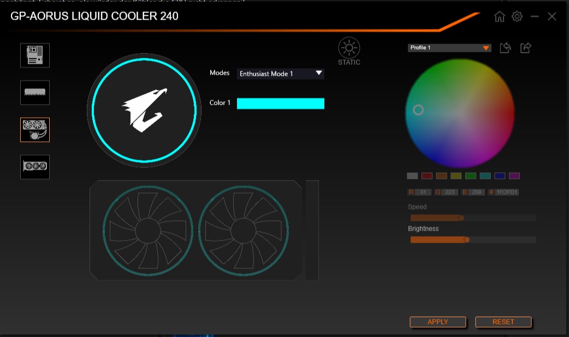Import profile using the import icon
Image resolution: width=569 pixels, height=337 pixels.
click(x=506, y=48)
